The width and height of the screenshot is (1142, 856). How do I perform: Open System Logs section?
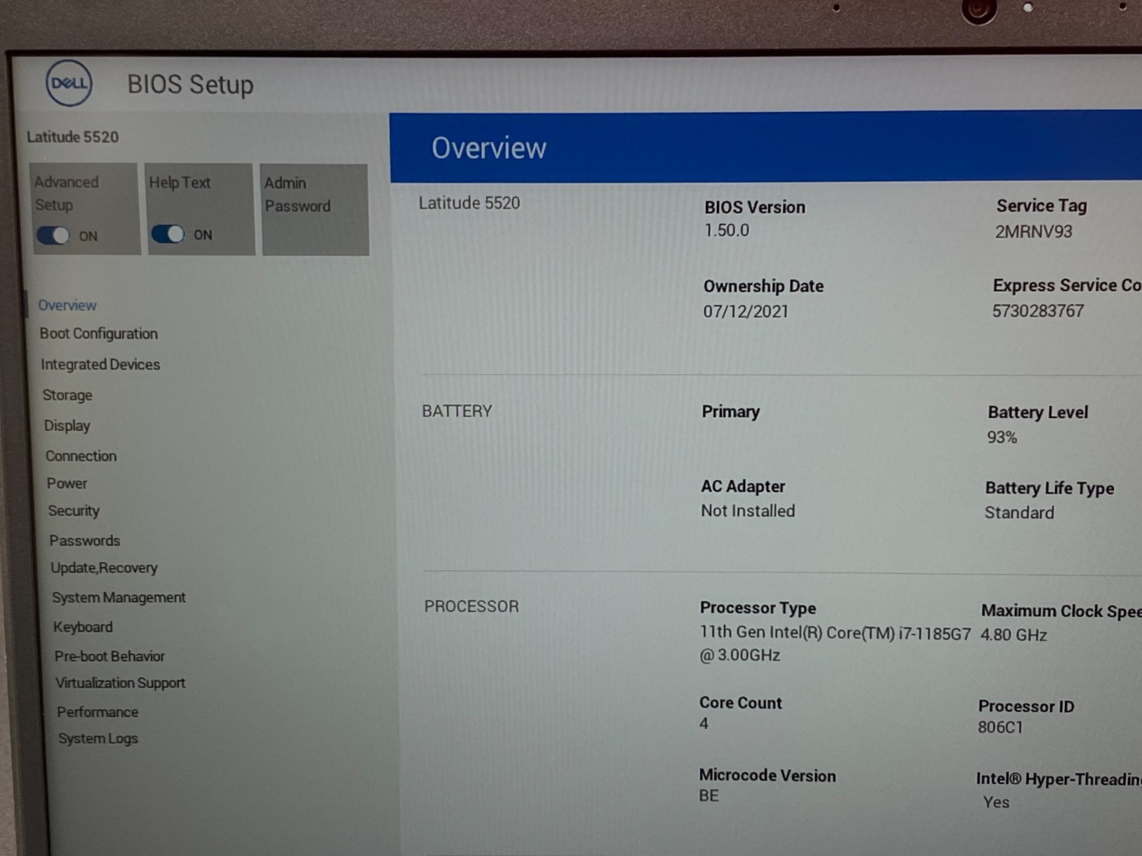pyautogui.click(x=98, y=739)
